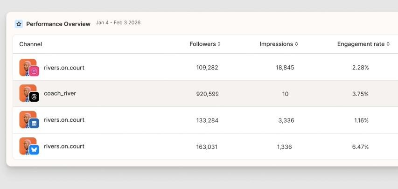This screenshot has height=189, width=398.
Task: Select the coach_river channel name
Action: [x=60, y=93]
